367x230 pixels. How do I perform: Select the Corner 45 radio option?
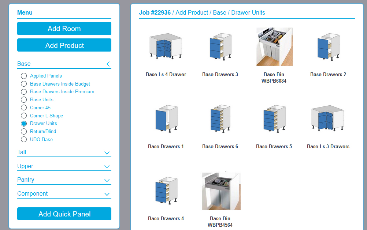pyautogui.click(x=24, y=108)
